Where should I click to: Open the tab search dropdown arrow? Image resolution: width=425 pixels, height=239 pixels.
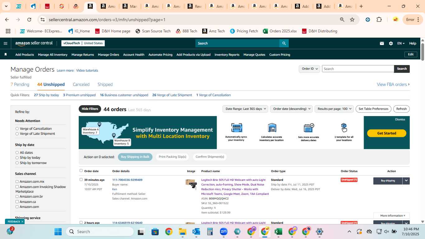pyautogui.click(x=6, y=6)
